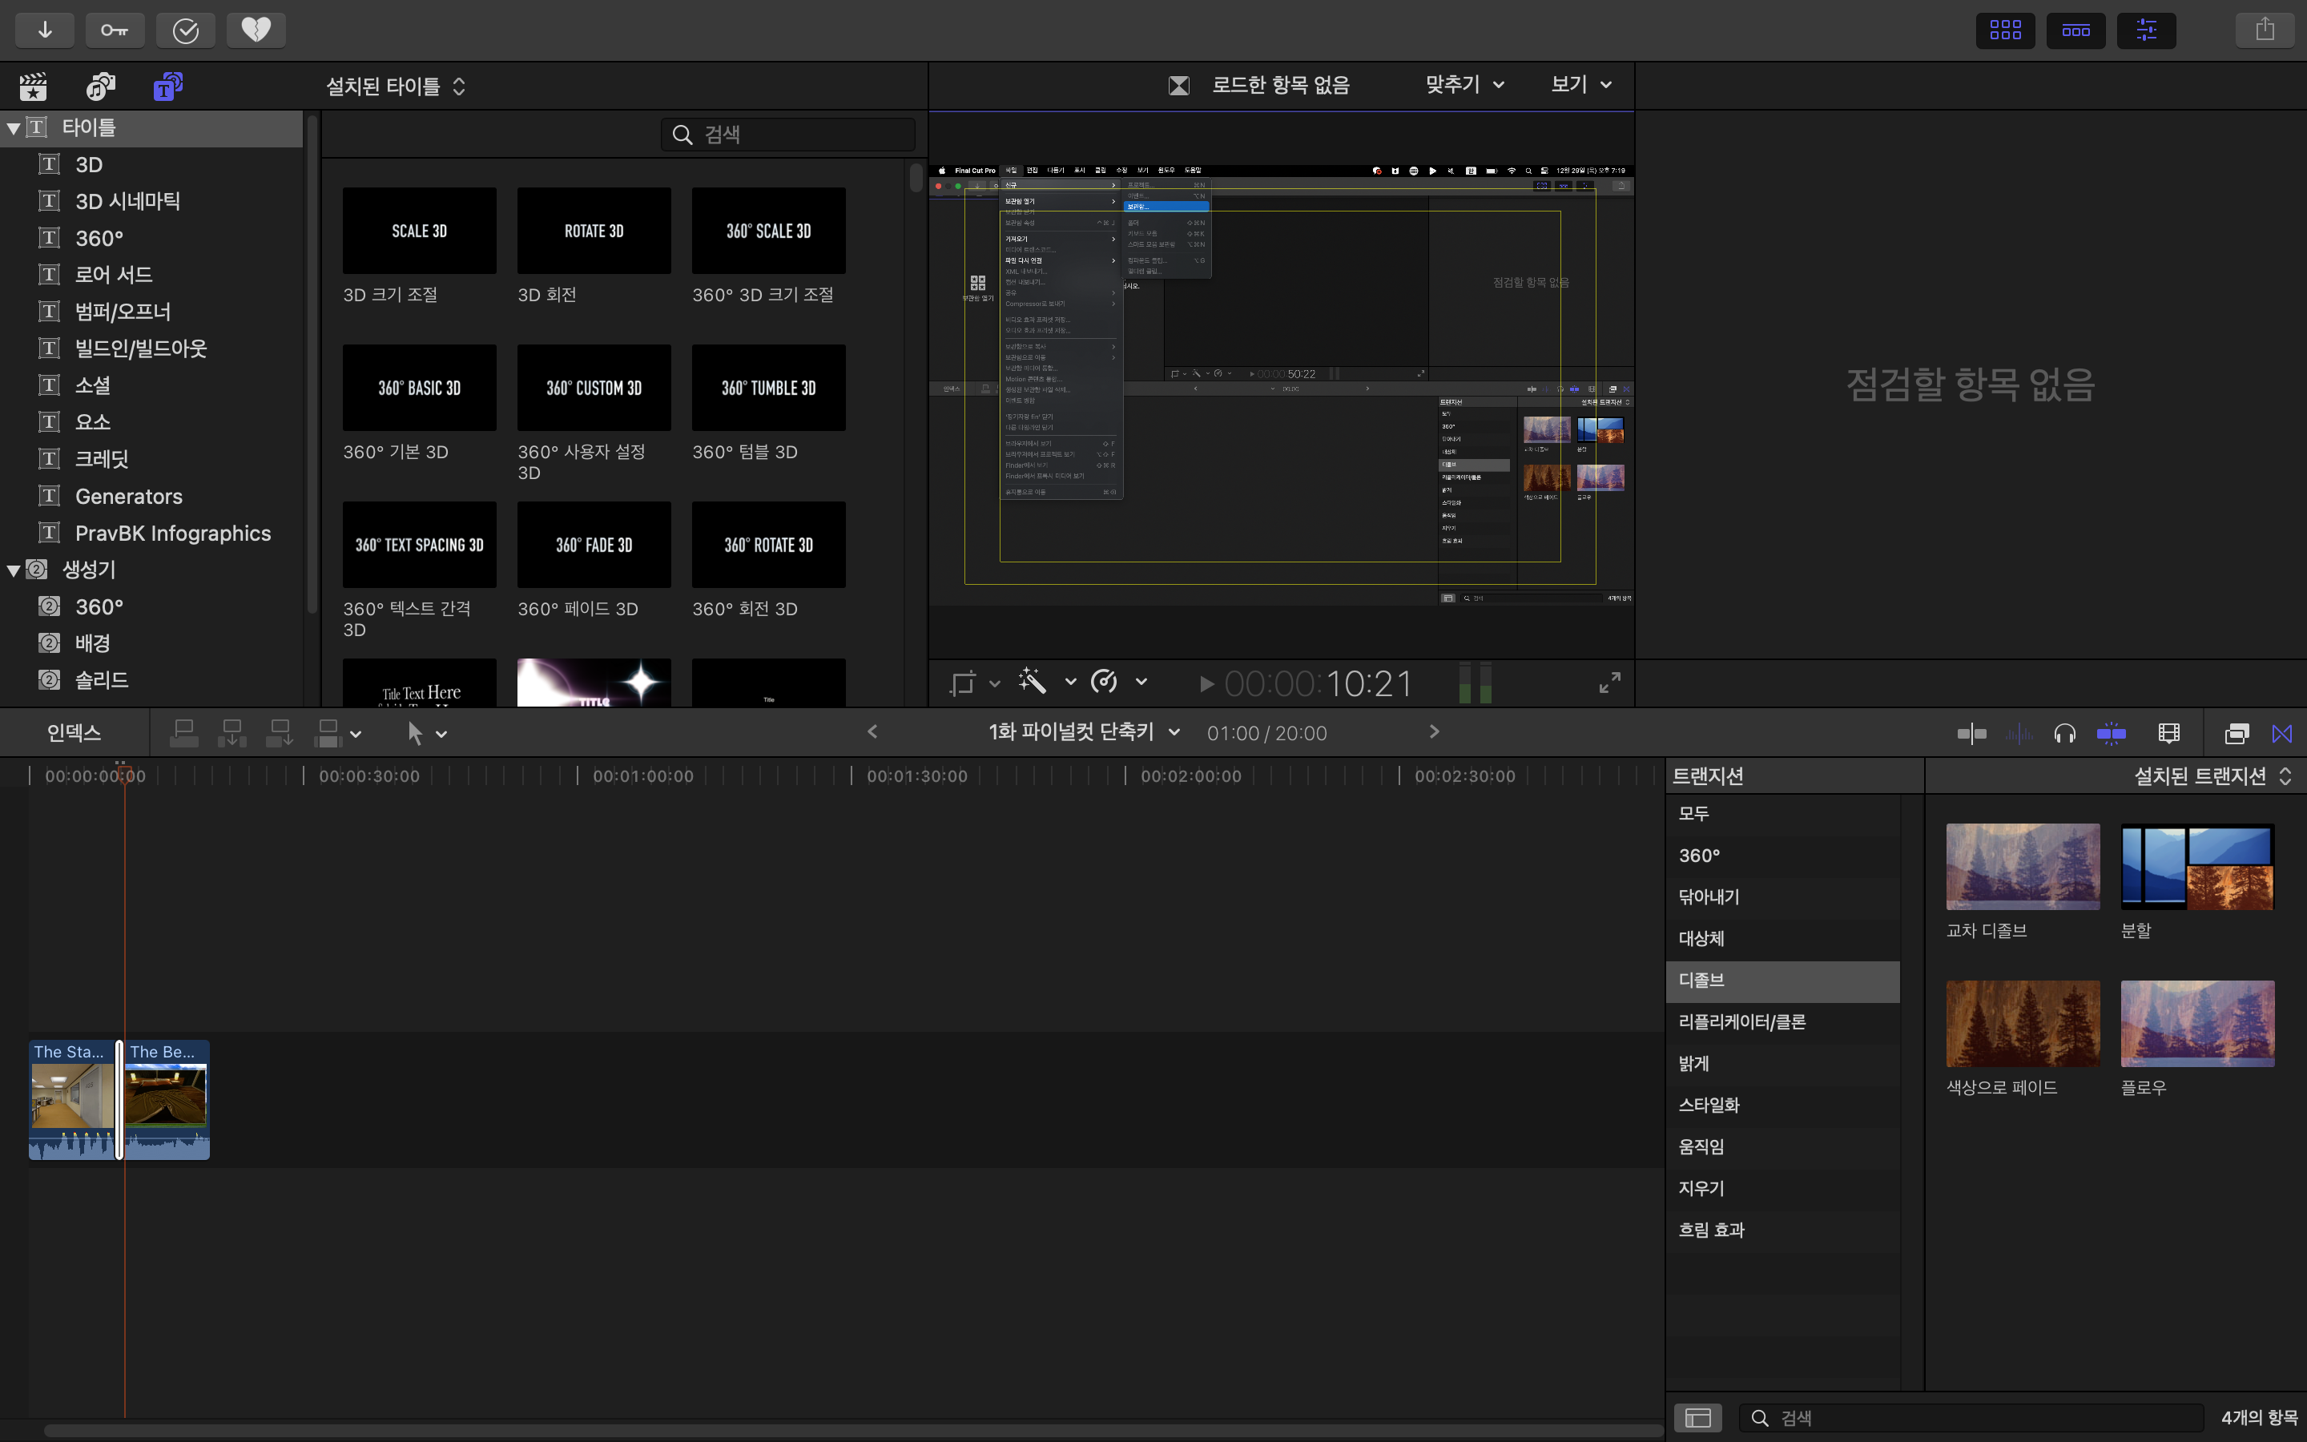Click the 인덱스 timeline index button

(x=74, y=733)
